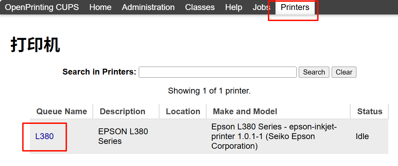
Task: Click the 打印机 page heading
Action: tap(35, 45)
